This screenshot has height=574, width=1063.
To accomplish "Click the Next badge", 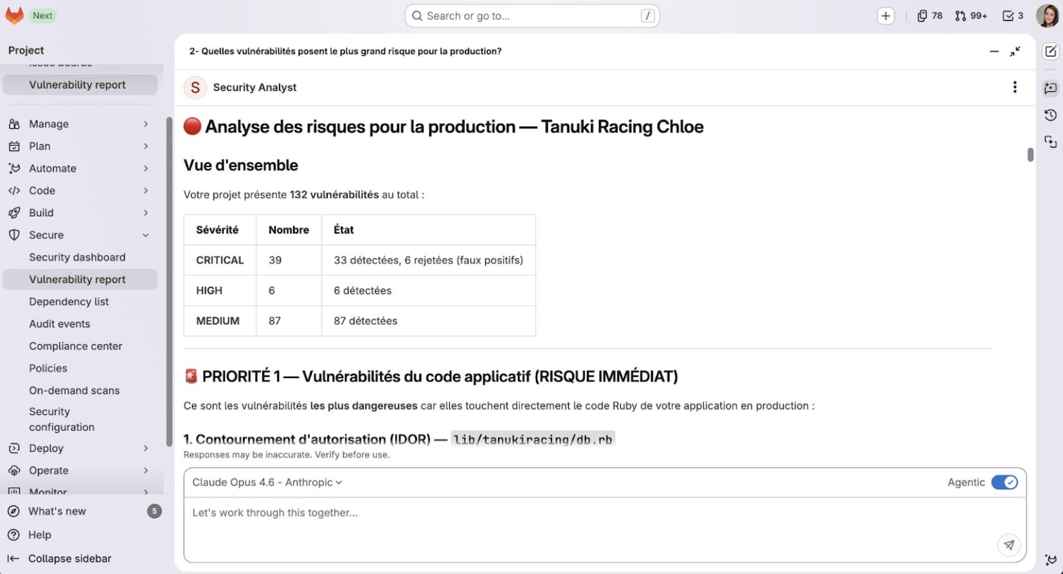I will coord(43,15).
